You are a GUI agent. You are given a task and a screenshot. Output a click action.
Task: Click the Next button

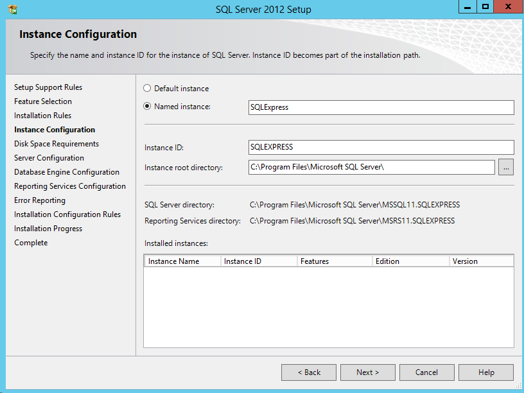tap(368, 372)
